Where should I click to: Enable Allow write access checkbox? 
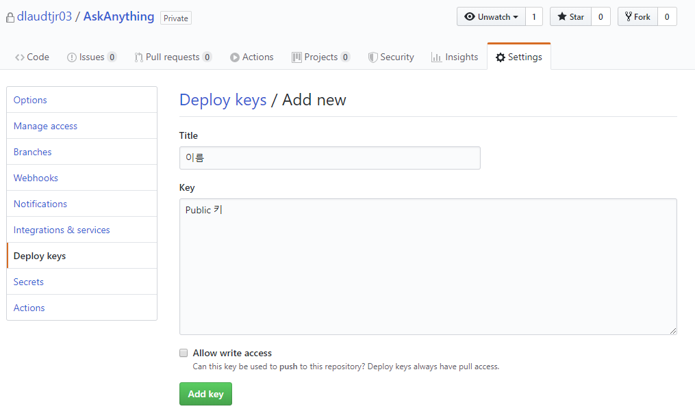(x=184, y=353)
